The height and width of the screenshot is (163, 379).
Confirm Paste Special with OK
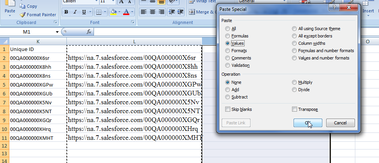coord(308,123)
